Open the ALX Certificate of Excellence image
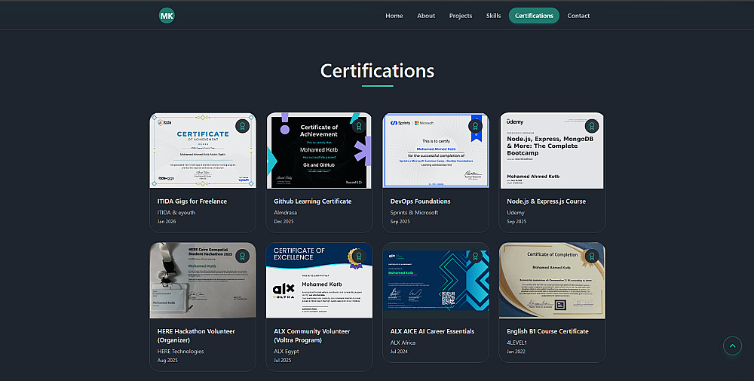The image size is (754, 381). coord(319,280)
